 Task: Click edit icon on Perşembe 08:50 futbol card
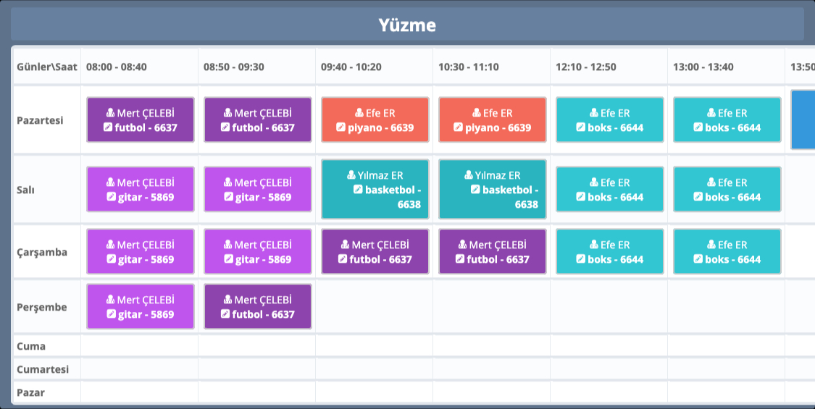(x=226, y=314)
